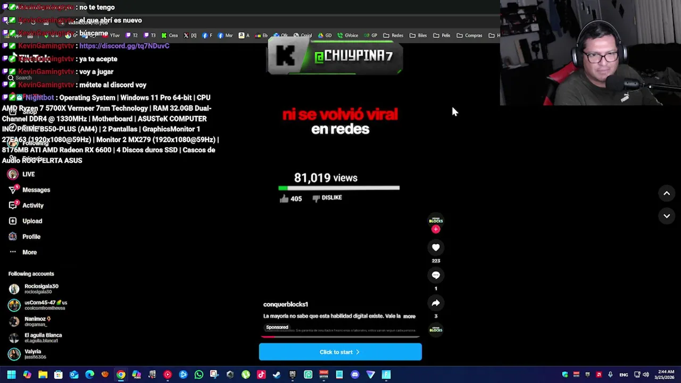Image resolution: width=681 pixels, height=383 pixels.
Task: Open the discord.gg link in chat
Action: [124, 46]
